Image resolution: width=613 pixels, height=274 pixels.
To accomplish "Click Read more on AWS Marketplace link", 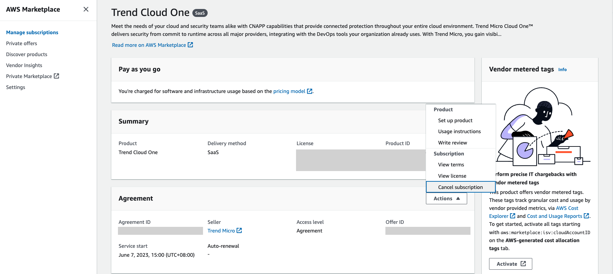I will tap(153, 45).
